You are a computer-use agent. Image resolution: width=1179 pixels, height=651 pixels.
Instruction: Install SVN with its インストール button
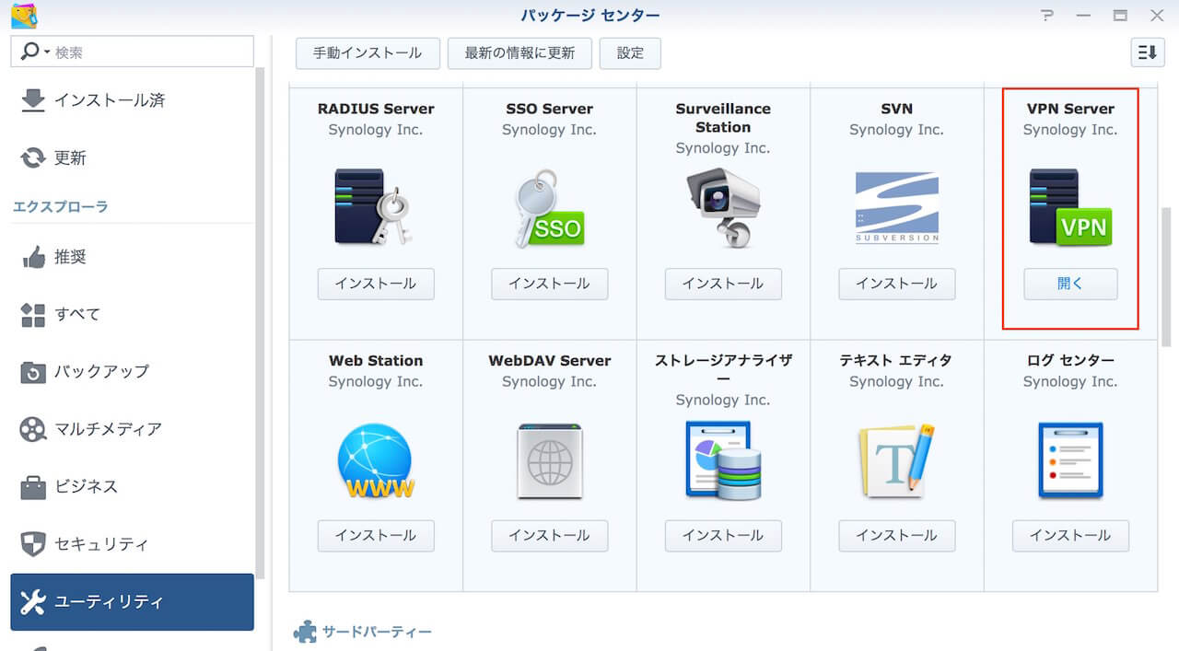(896, 284)
